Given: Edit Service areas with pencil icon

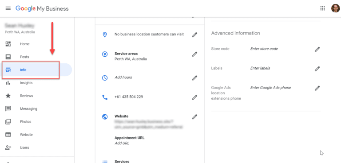Looking at the screenshot, I should tap(194, 54).
